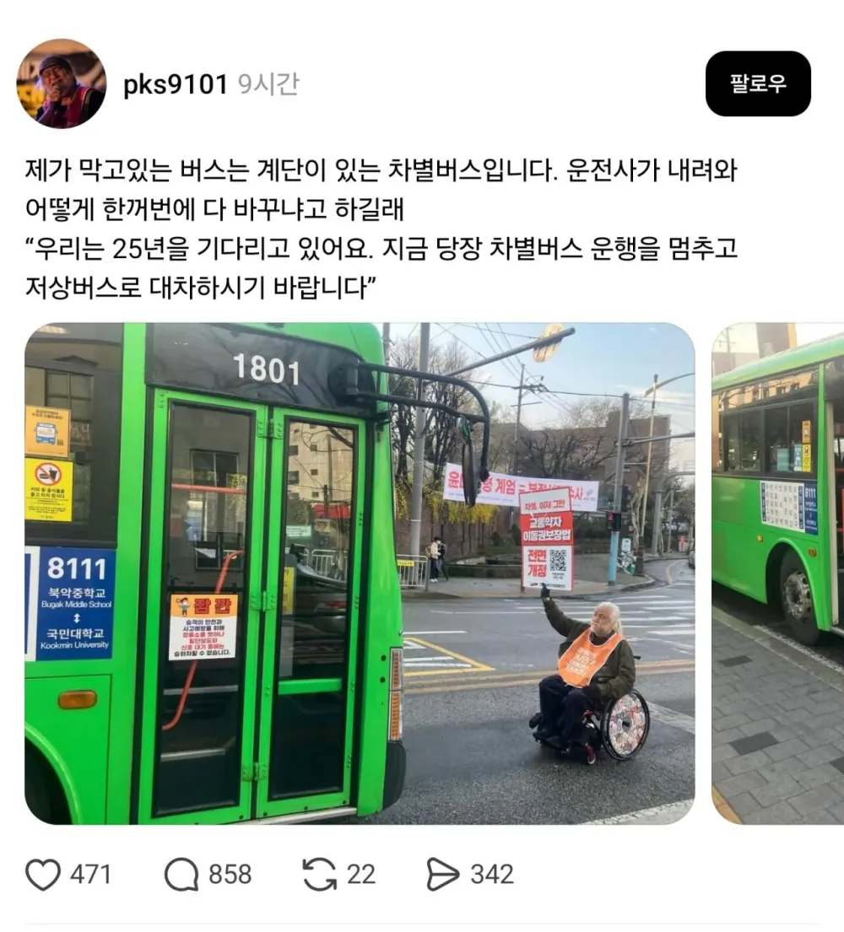
Task: Click the last text line 저상버스로 대차하시기
Action: tap(200, 288)
